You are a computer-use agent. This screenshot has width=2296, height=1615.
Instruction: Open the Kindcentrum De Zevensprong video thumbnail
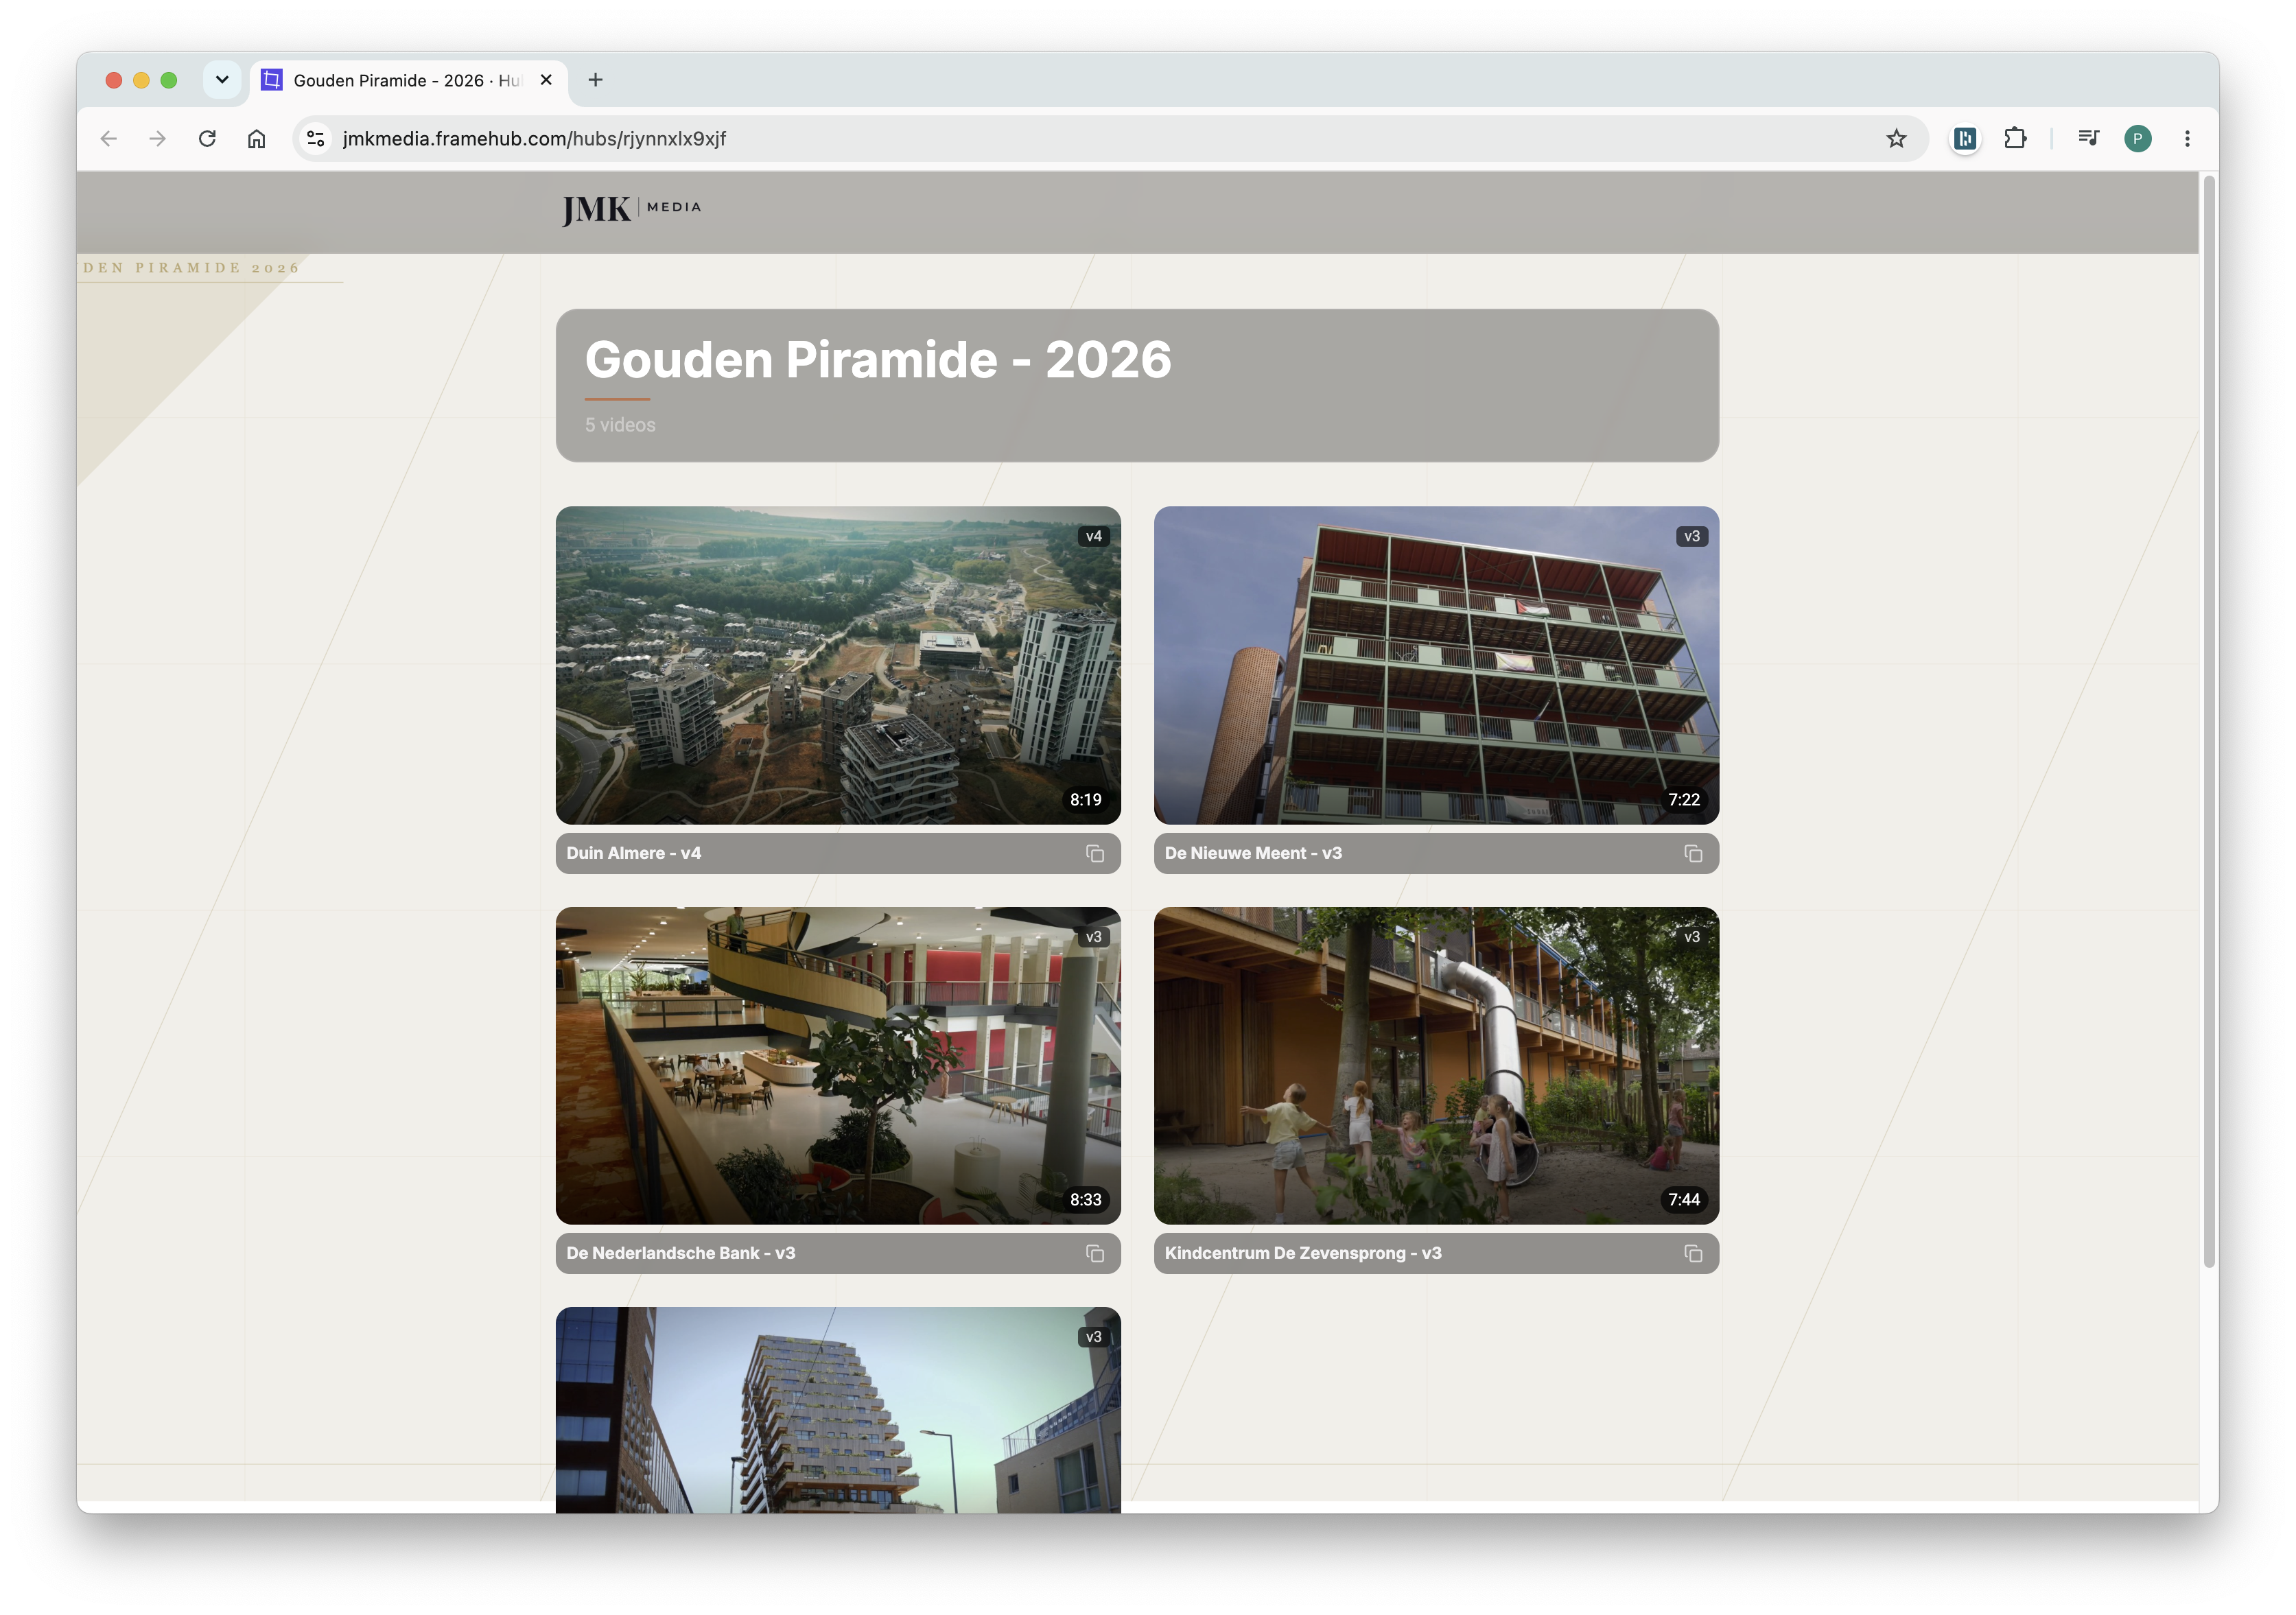[1436, 1065]
